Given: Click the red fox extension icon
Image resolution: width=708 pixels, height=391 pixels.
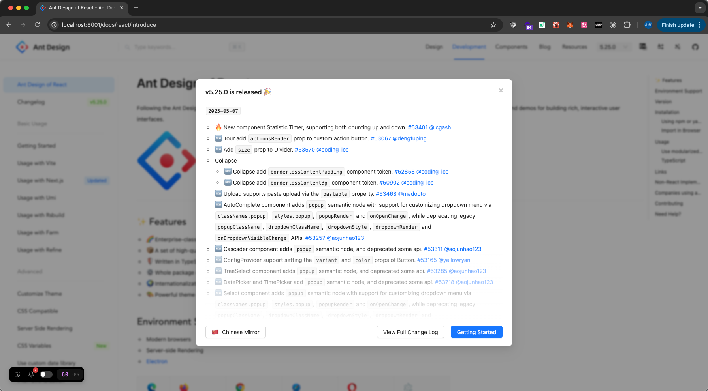Looking at the screenshot, I should pyautogui.click(x=570, y=25).
